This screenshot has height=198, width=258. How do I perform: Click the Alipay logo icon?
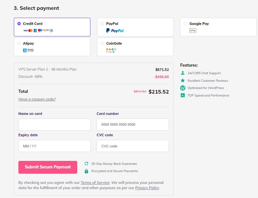28,50
